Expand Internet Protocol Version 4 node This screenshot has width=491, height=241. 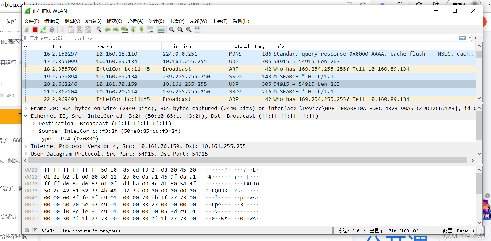pyautogui.click(x=26, y=146)
